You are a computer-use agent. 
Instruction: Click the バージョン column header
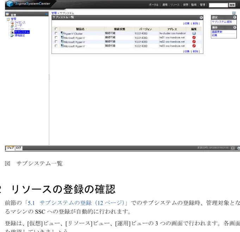(x=146, y=29)
